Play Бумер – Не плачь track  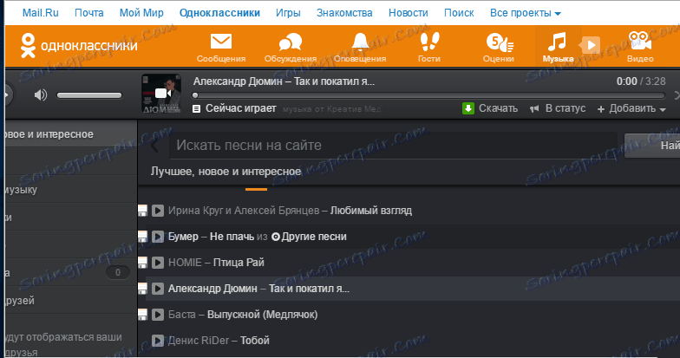(158, 237)
